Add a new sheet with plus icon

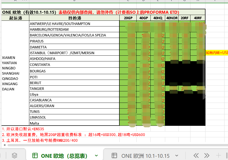click(x=218, y=155)
